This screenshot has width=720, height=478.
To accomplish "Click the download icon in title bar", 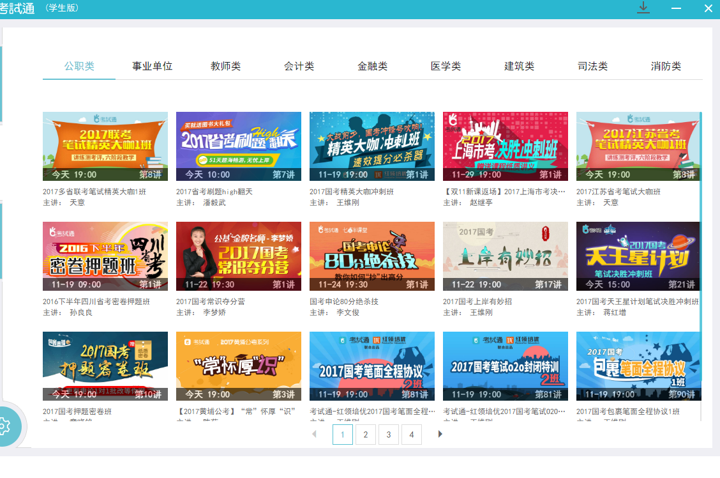I will click(x=643, y=8).
